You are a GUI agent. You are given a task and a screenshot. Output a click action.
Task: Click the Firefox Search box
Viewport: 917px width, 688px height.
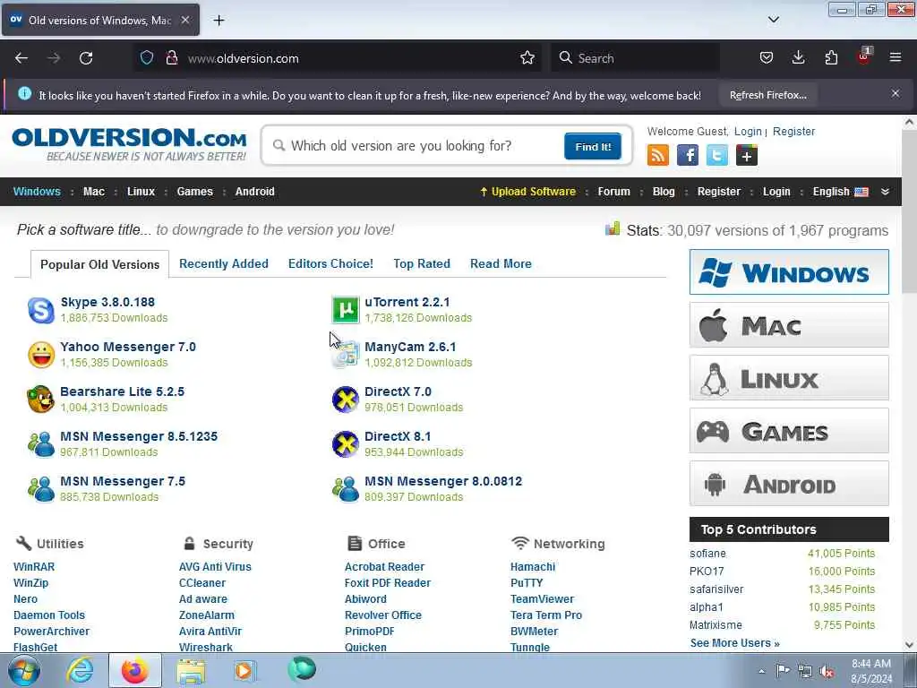(635, 58)
